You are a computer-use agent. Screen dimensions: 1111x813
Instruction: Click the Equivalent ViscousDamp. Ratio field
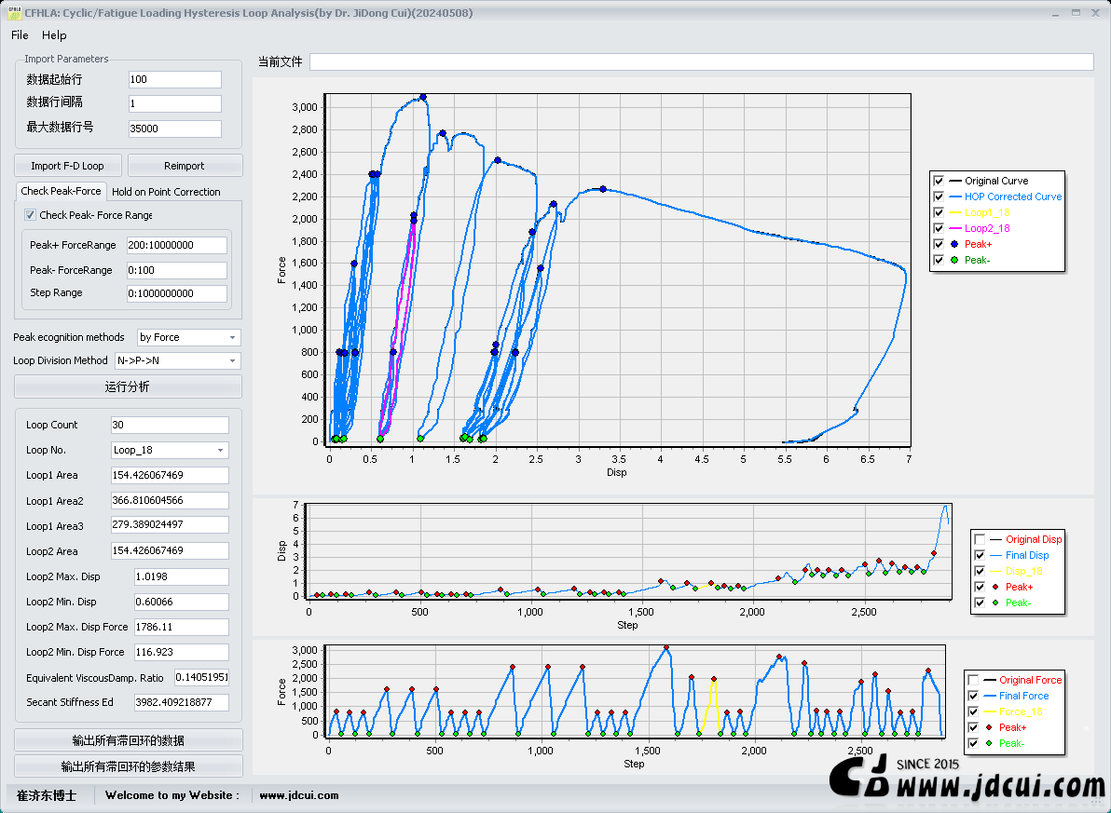202,678
